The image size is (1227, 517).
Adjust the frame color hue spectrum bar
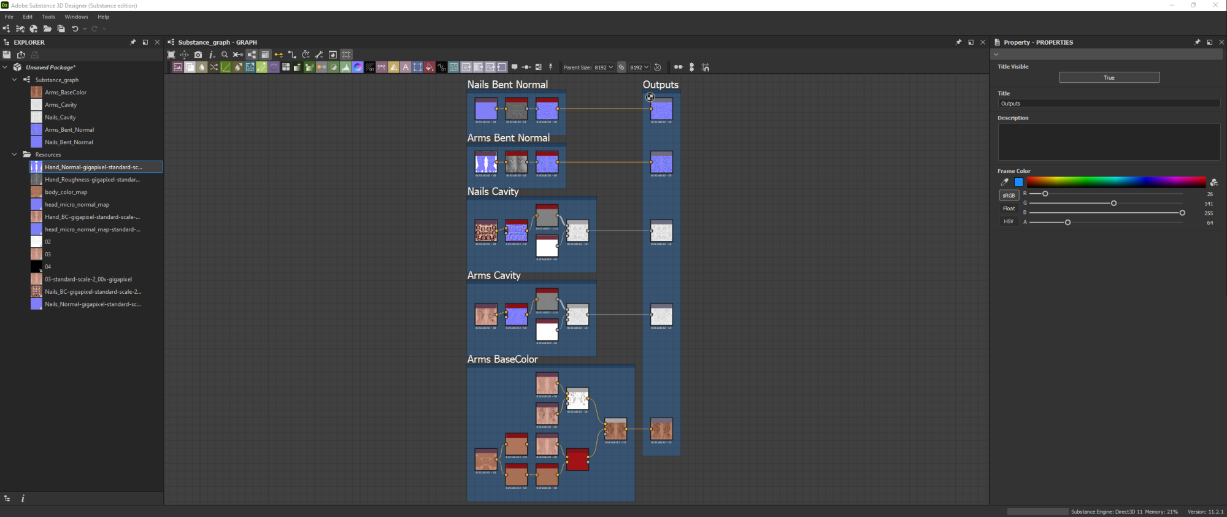pyautogui.click(x=1116, y=182)
